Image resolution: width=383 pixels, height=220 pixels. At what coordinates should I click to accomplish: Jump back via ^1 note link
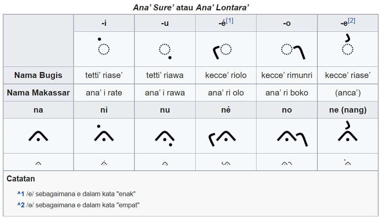coord(21,194)
